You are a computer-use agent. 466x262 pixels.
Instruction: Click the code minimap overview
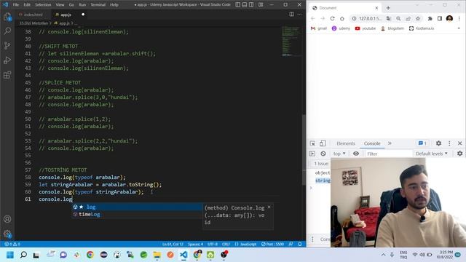(x=291, y=41)
